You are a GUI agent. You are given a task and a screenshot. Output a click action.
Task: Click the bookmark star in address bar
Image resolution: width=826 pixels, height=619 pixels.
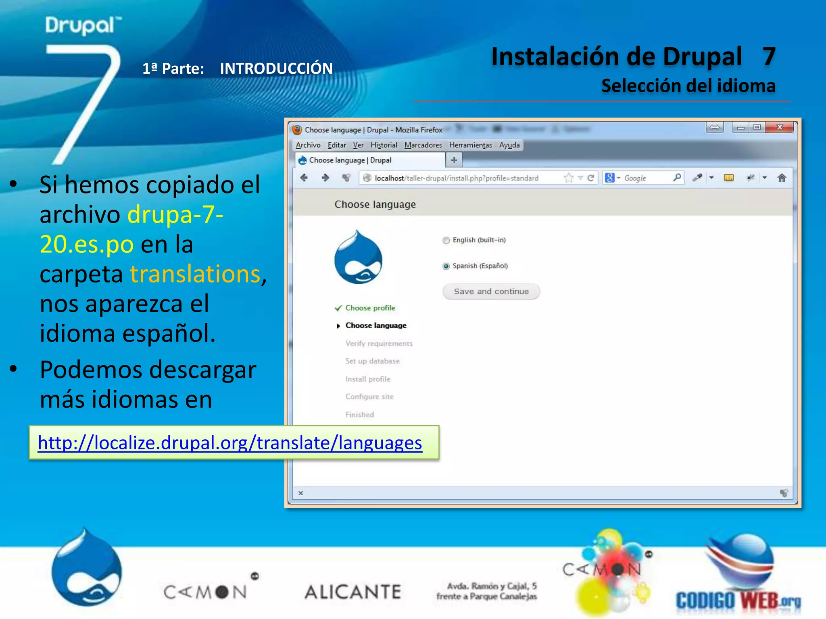tap(568, 178)
